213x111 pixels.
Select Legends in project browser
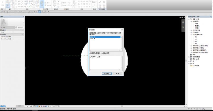pos(194,55)
